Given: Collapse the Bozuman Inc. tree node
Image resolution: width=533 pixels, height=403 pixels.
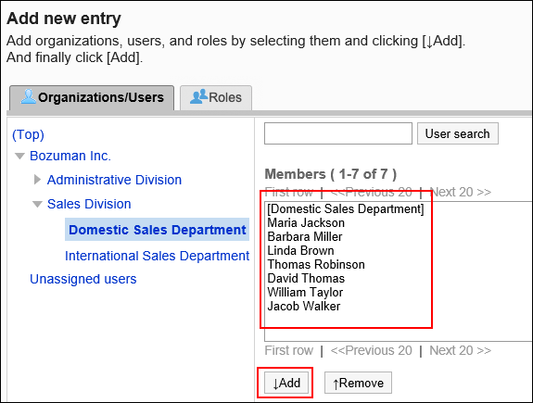Looking at the screenshot, I should click(20, 156).
